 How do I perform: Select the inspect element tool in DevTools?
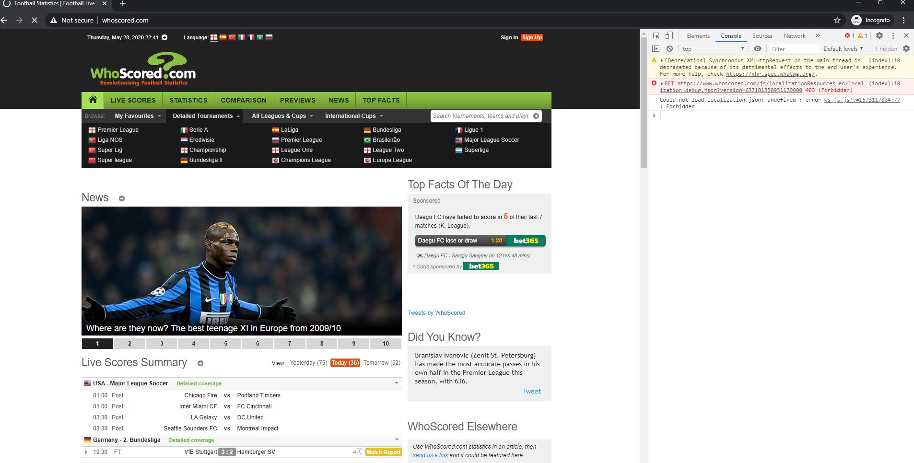[x=656, y=35]
